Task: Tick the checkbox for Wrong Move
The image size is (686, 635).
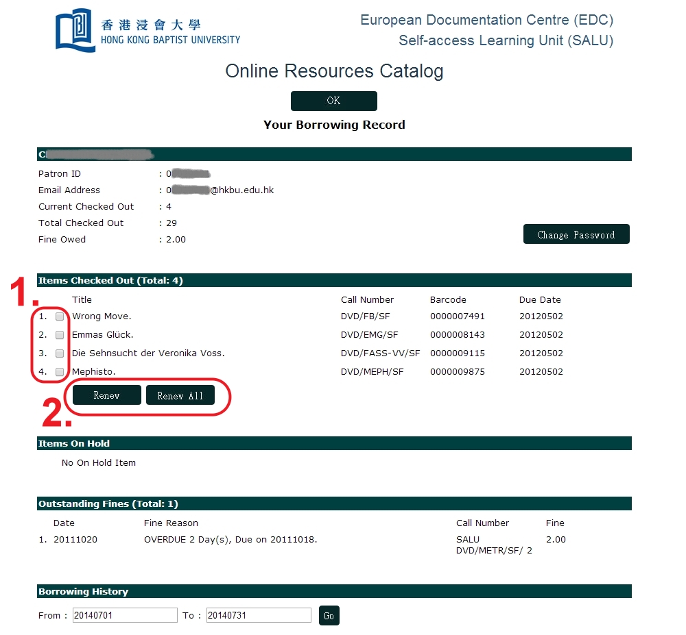Action: point(60,316)
